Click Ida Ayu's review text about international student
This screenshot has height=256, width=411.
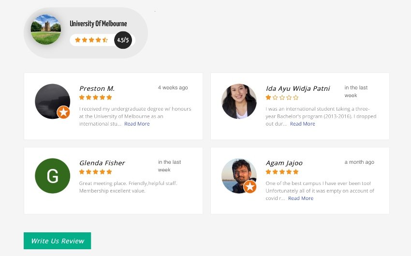tap(321, 116)
